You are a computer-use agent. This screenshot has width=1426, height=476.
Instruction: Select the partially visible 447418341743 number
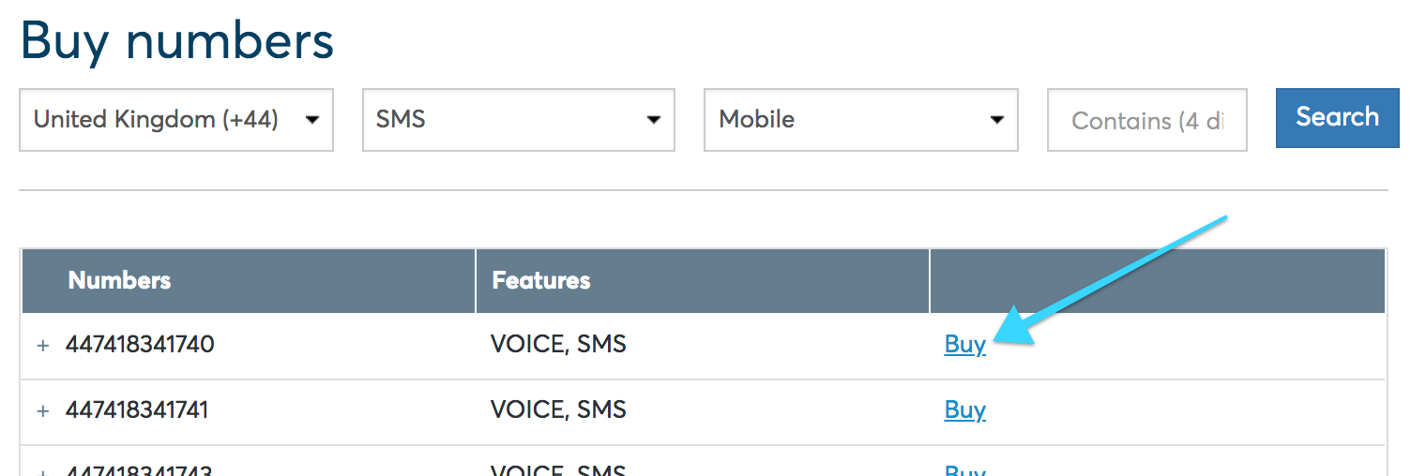click(139, 470)
